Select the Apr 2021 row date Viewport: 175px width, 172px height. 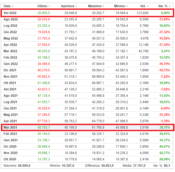[x=10, y=121]
